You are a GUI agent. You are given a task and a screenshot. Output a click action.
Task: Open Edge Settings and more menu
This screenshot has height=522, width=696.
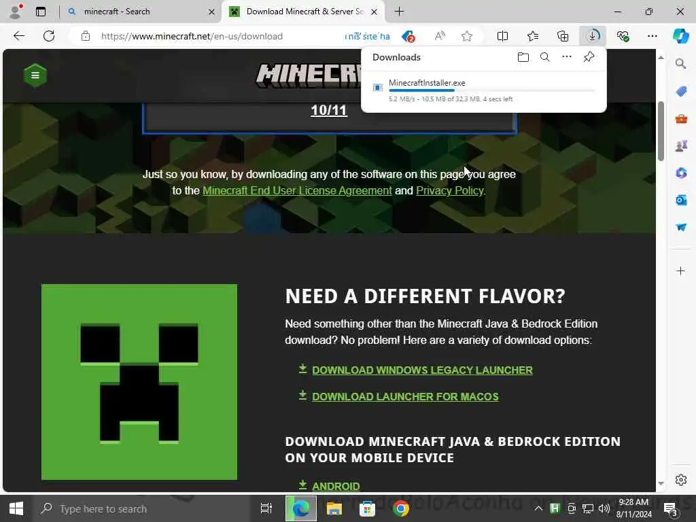652,36
